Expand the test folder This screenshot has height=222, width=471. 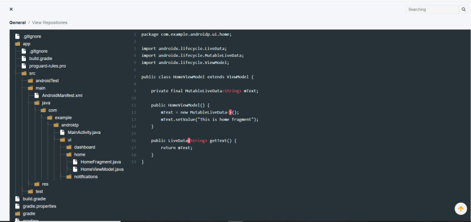click(x=39, y=191)
